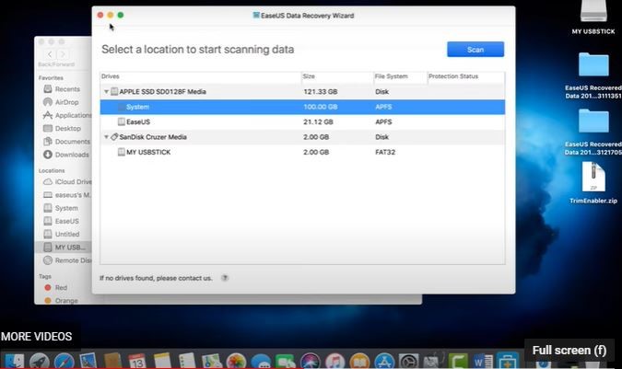Open iBooks from the Dock

[359, 361]
